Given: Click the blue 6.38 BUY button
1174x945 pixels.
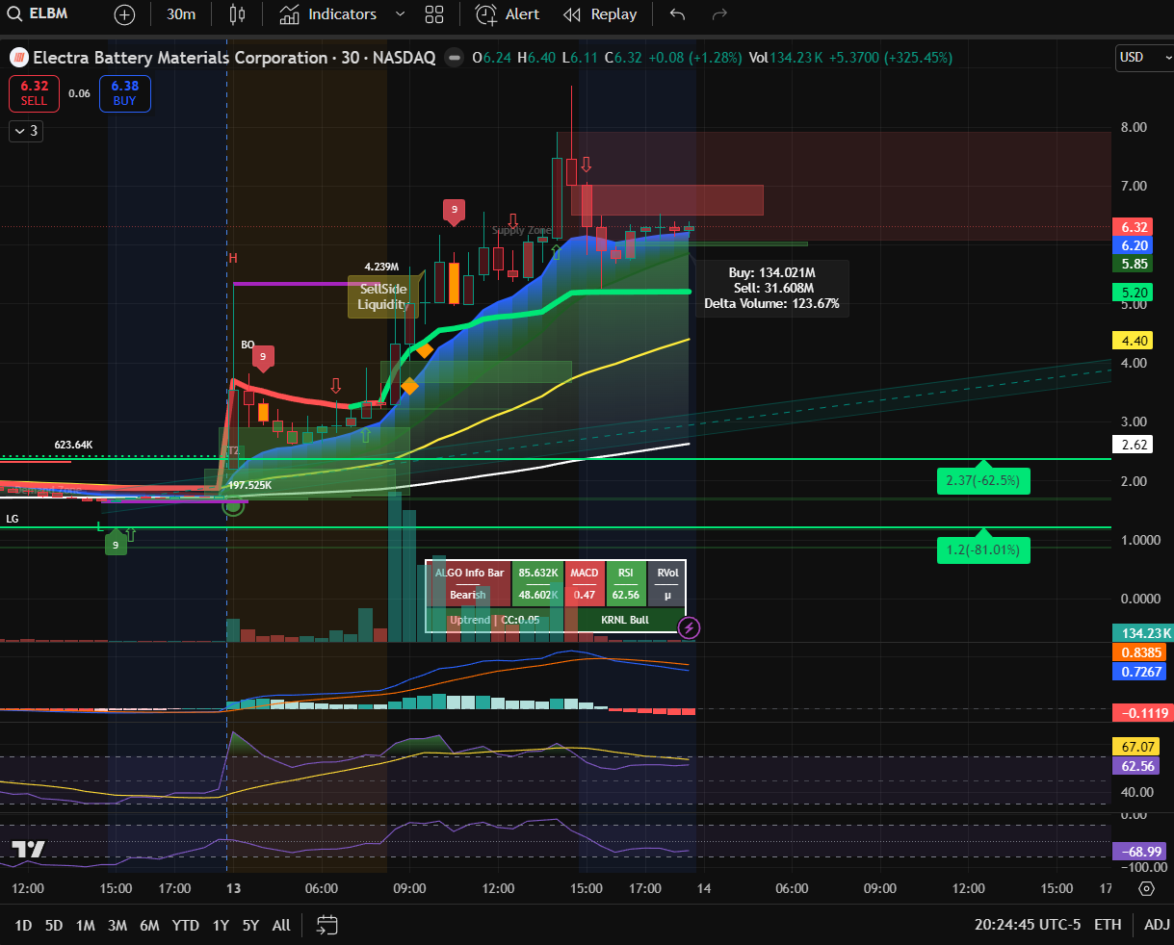Looking at the screenshot, I should coord(124,93).
